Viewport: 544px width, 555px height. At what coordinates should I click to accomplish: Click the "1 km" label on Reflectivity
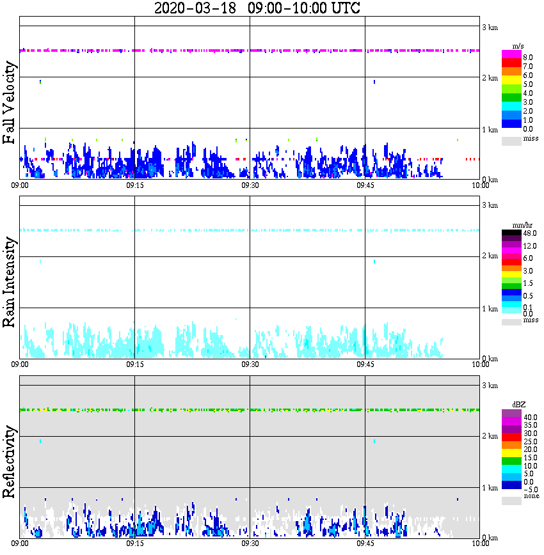click(x=490, y=488)
